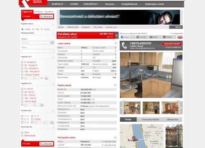The width and height of the screenshot is (205, 148).
Task: Switch to the Panoráma felvétel tab
Action: (x=150, y=120)
